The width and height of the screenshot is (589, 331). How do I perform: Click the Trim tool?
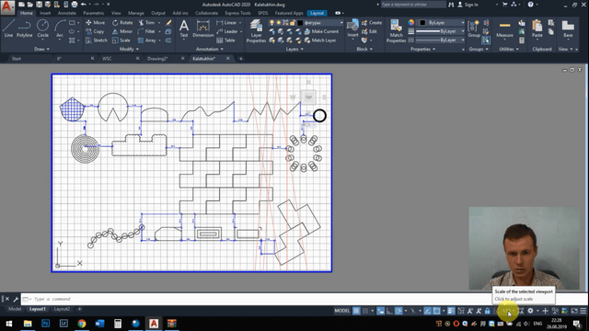146,22
